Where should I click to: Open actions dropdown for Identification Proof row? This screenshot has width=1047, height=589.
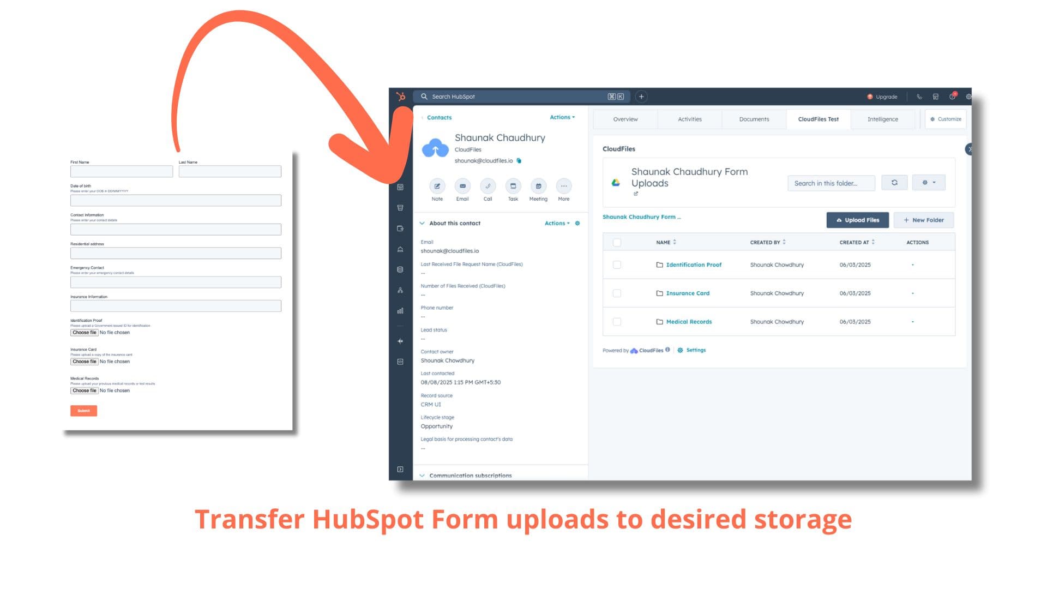click(x=913, y=265)
